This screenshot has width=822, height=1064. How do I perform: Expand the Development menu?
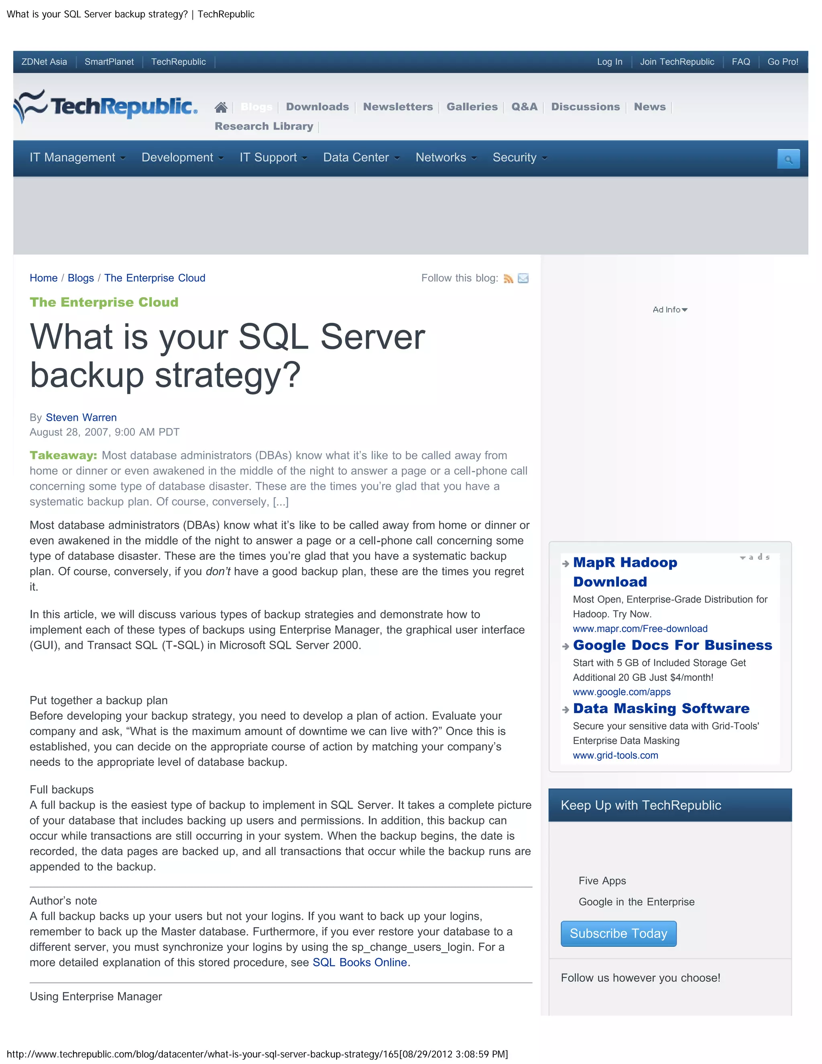183,157
